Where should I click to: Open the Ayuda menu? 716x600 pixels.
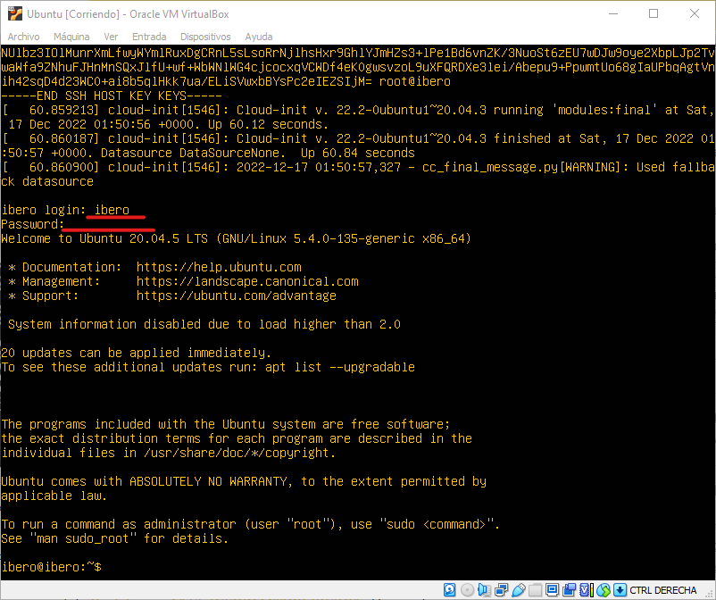(x=259, y=37)
